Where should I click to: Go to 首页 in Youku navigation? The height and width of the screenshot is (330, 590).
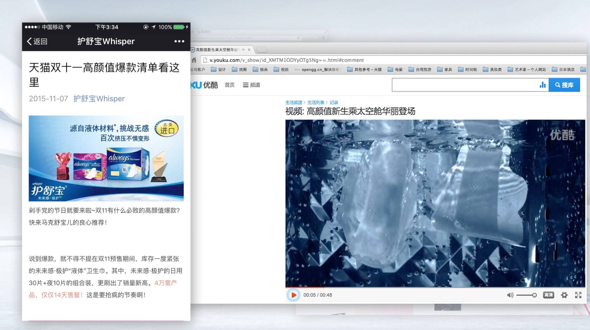[x=229, y=85]
